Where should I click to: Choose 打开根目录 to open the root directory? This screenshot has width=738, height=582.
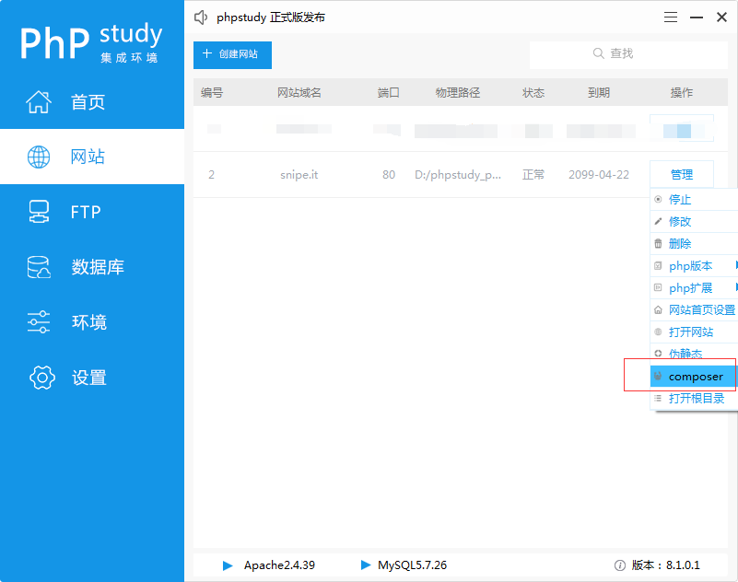[697, 399]
